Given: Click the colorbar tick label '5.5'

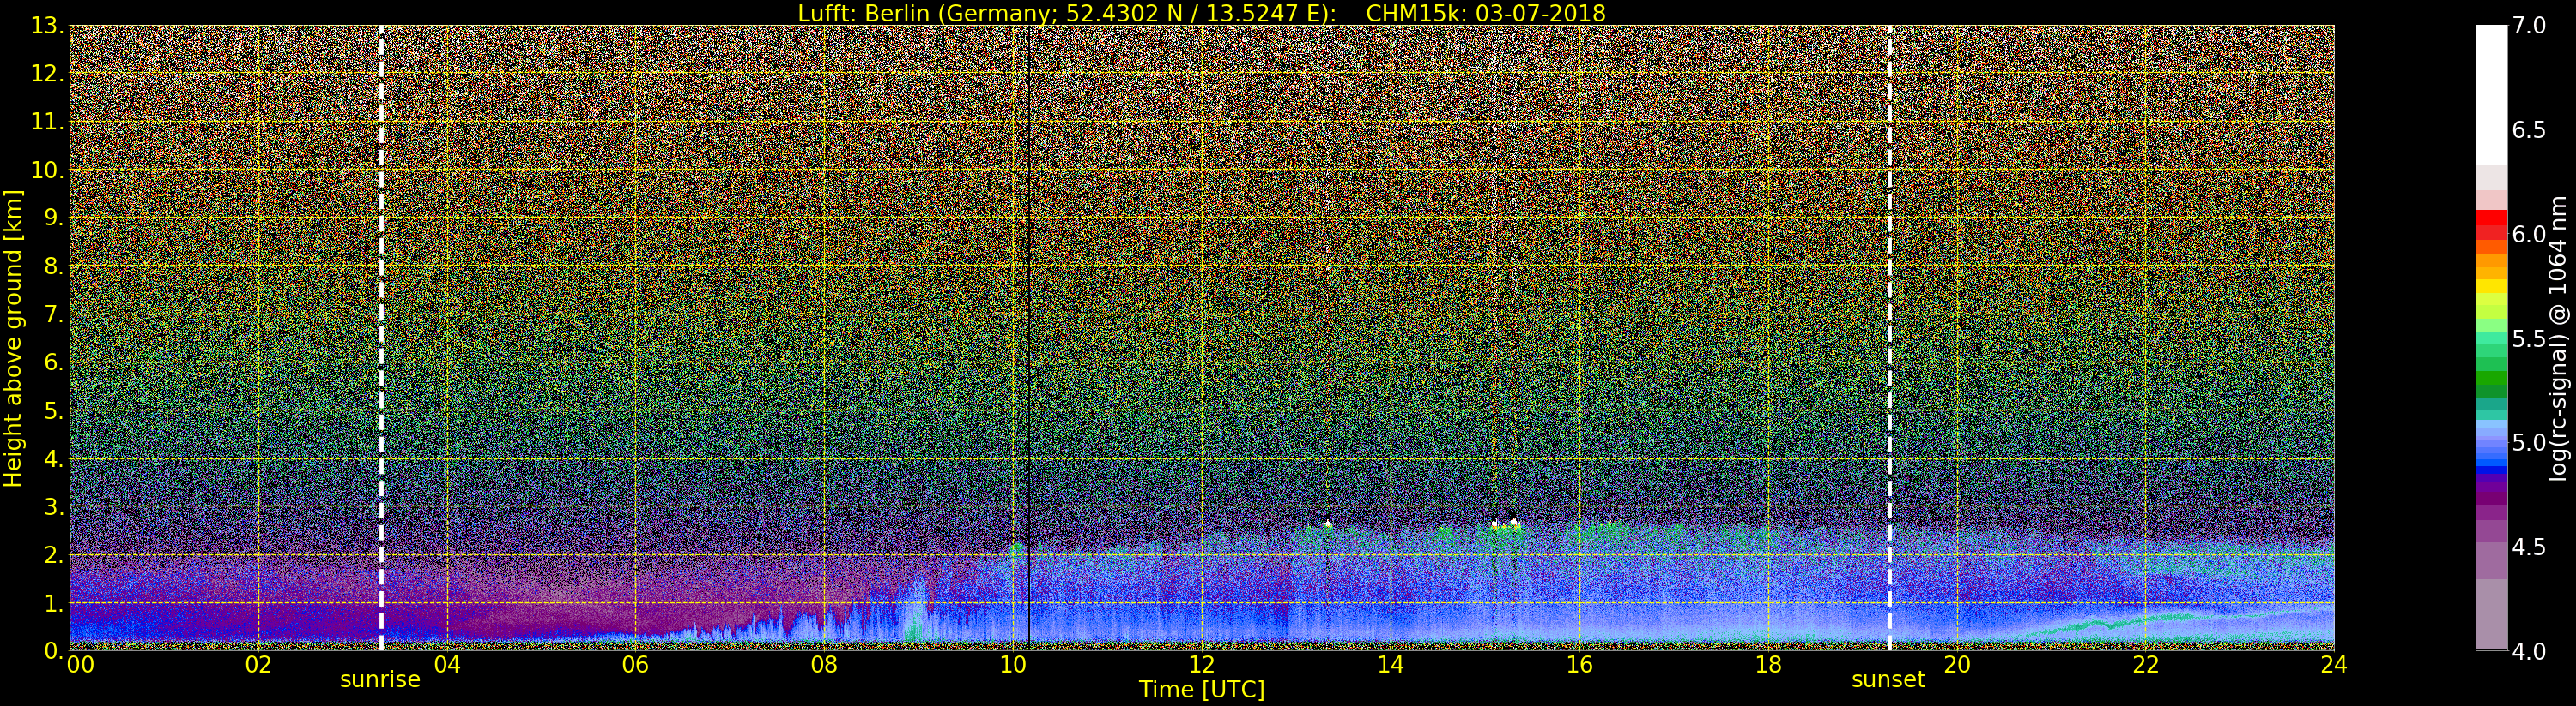Looking at the screenshot, I should tap(2529, 338).
